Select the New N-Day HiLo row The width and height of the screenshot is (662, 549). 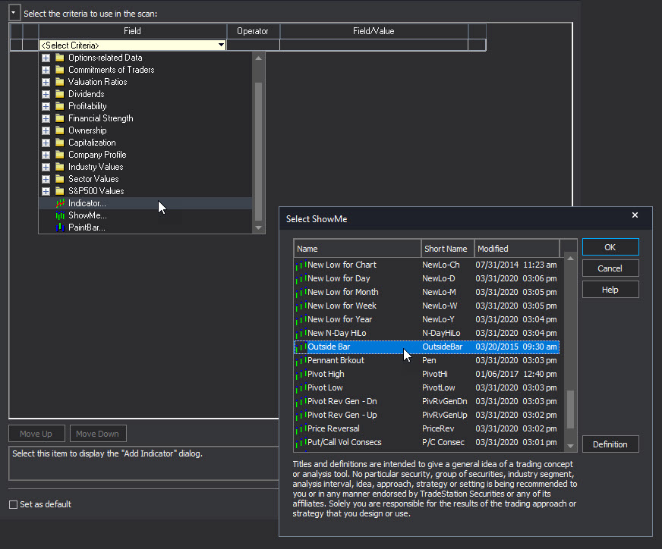point(427,333)
